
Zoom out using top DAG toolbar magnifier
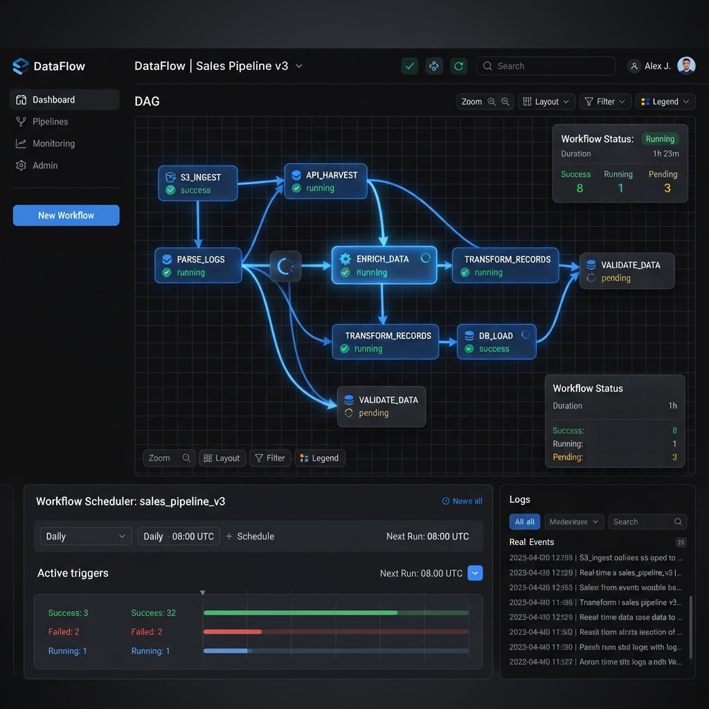492,102
